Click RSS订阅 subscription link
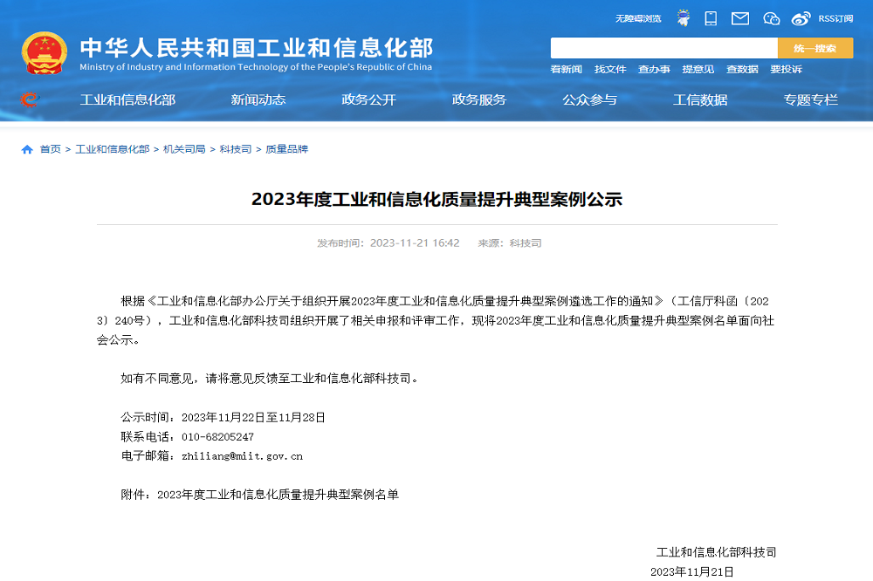Screen dimensions: 873x581 click(x=835, y=18)
